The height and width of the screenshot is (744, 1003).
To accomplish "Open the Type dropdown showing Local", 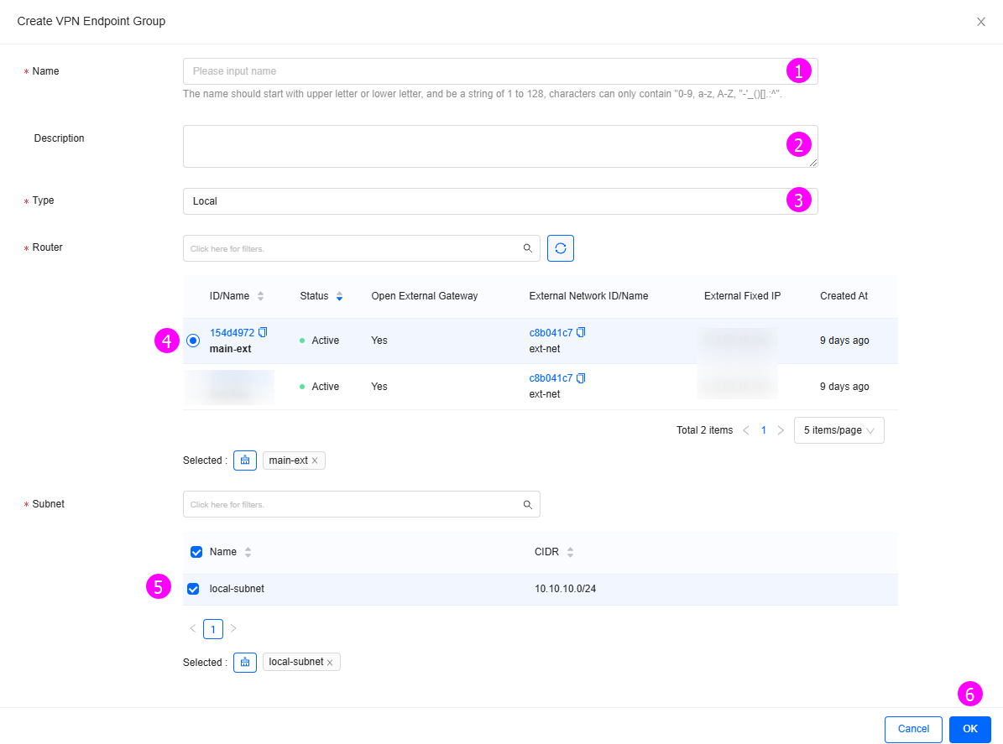I will click(500, 200).
